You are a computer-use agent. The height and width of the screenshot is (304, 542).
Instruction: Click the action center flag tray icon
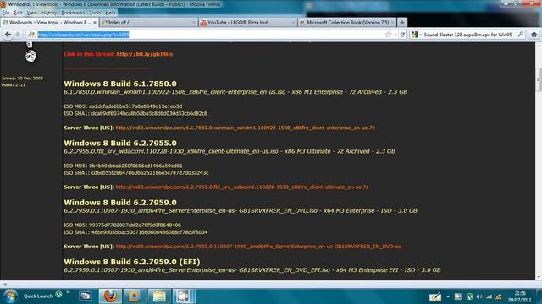(x=498, y=296)
